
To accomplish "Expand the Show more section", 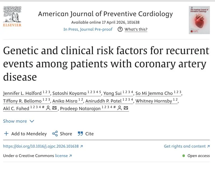I will [18, 121].
